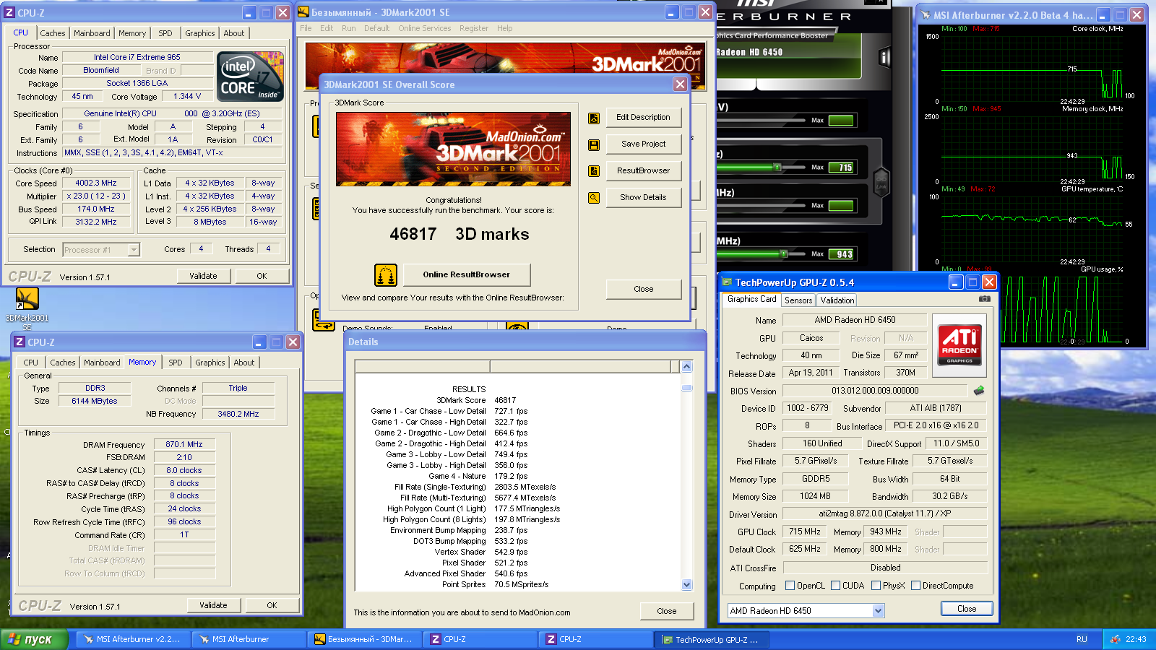Click the icon beside Edit Description
The image size is (1156, 650).
coord(594,118)
